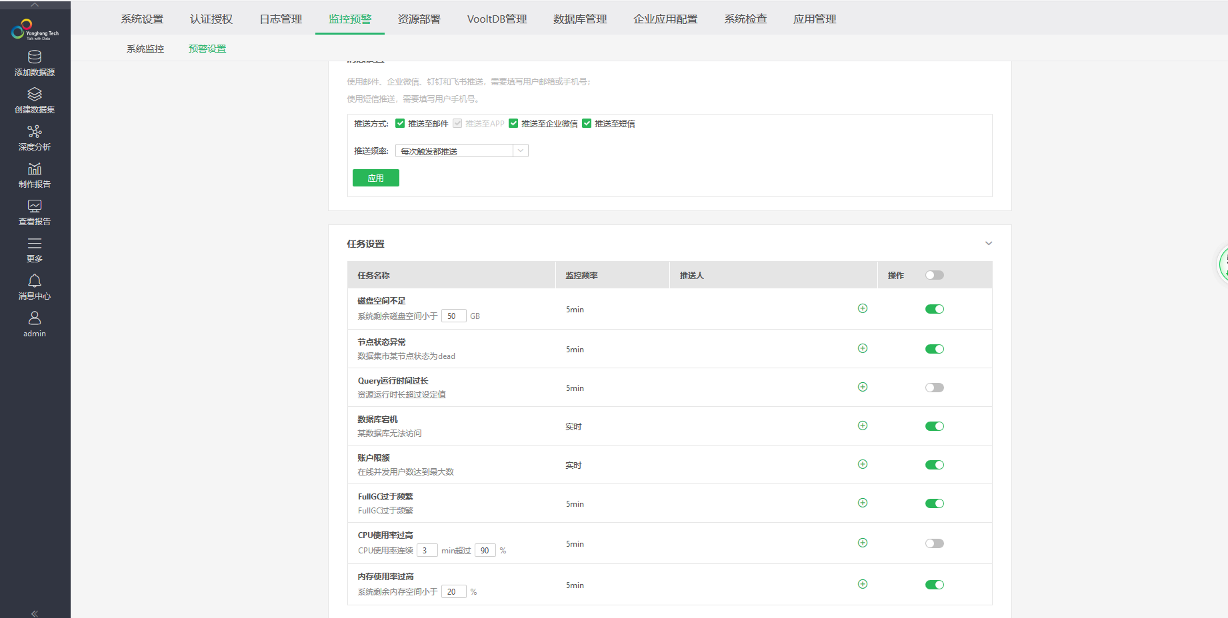
Task: Edit disk space threshold field showing 50
Action: (x=454, y=316)
